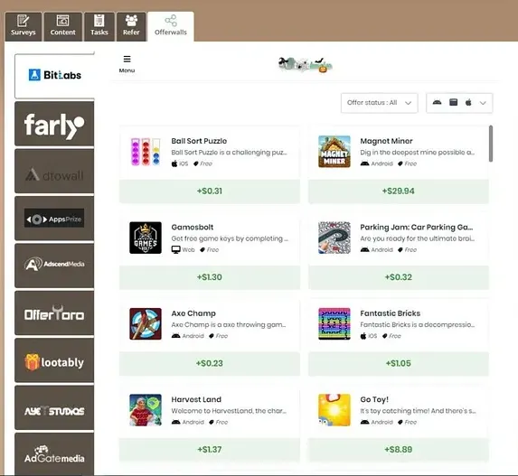Open the device platform filter dropdown
The height and width of the screenshot is (476, 518).
tap(459, 103)
